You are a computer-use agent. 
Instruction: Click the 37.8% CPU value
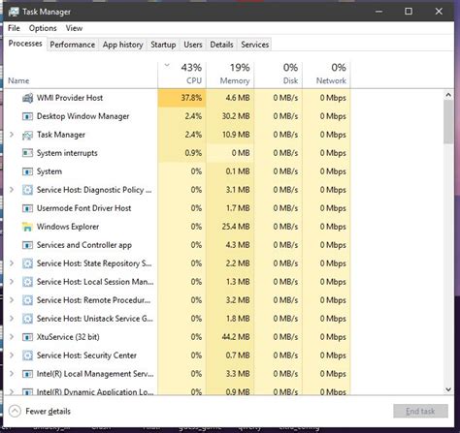tap(191, 98)
